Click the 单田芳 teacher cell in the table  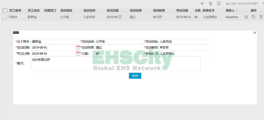157,17
